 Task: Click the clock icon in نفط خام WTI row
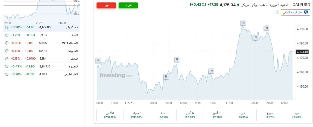[7, 43]
